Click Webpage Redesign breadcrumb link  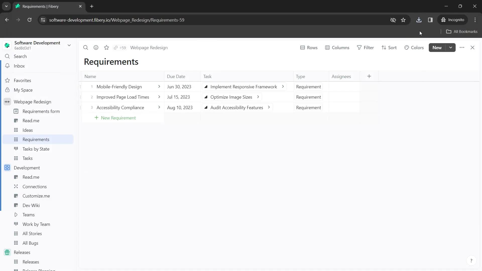149,48
